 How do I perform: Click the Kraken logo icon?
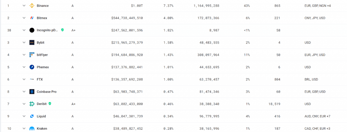coord(32,129)
